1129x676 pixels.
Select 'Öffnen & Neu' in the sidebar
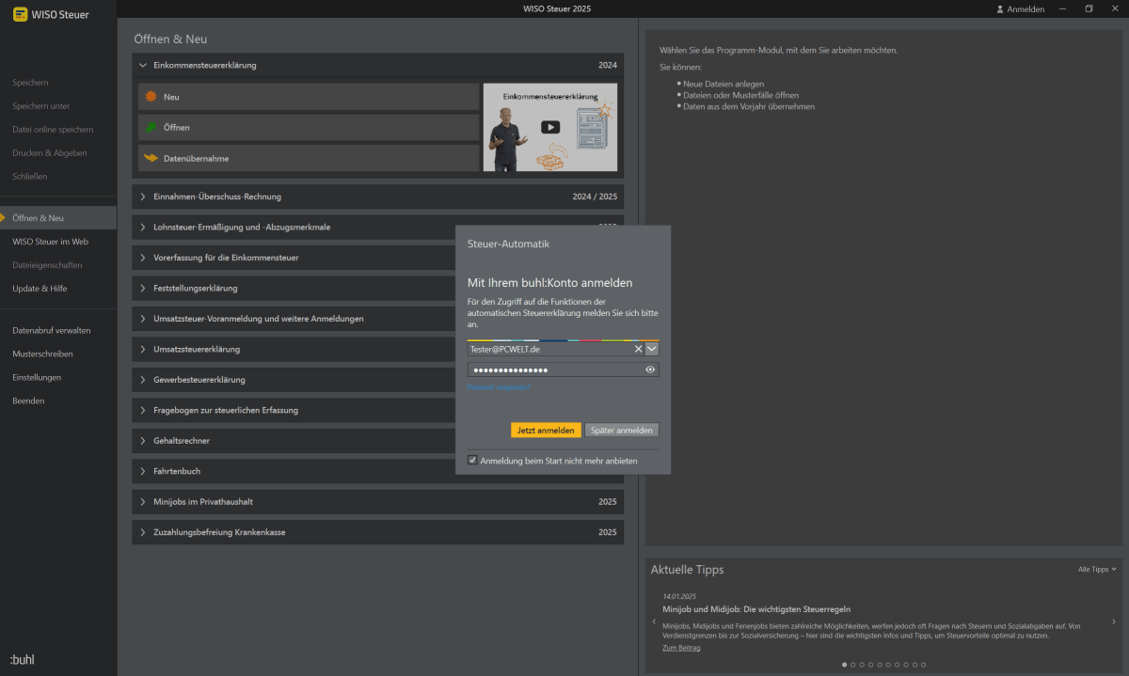tap(58, 218)
